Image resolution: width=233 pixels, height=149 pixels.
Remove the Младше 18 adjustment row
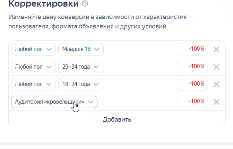tap(216, 49)
